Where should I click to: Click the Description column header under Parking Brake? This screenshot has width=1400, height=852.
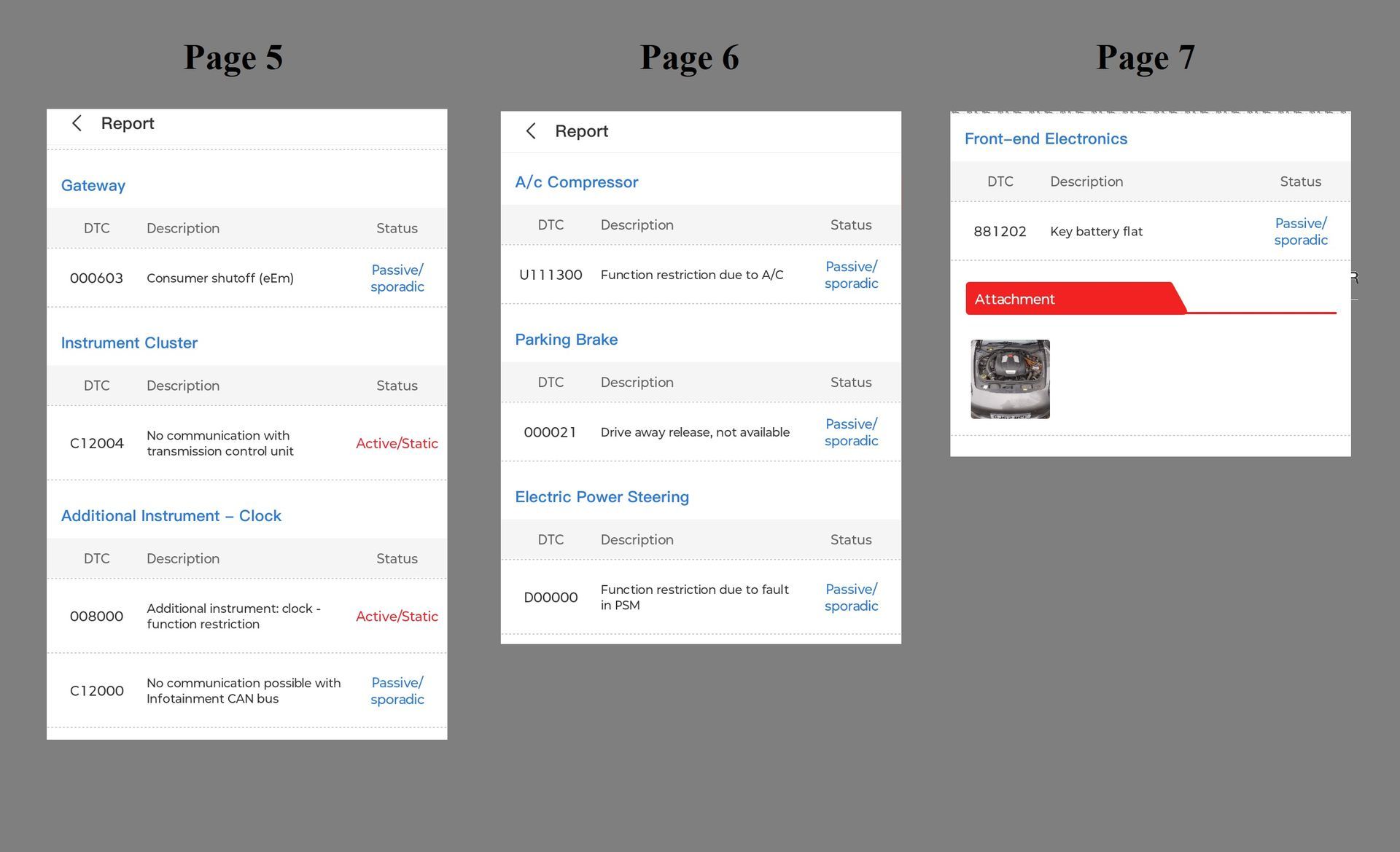(637, 382)
